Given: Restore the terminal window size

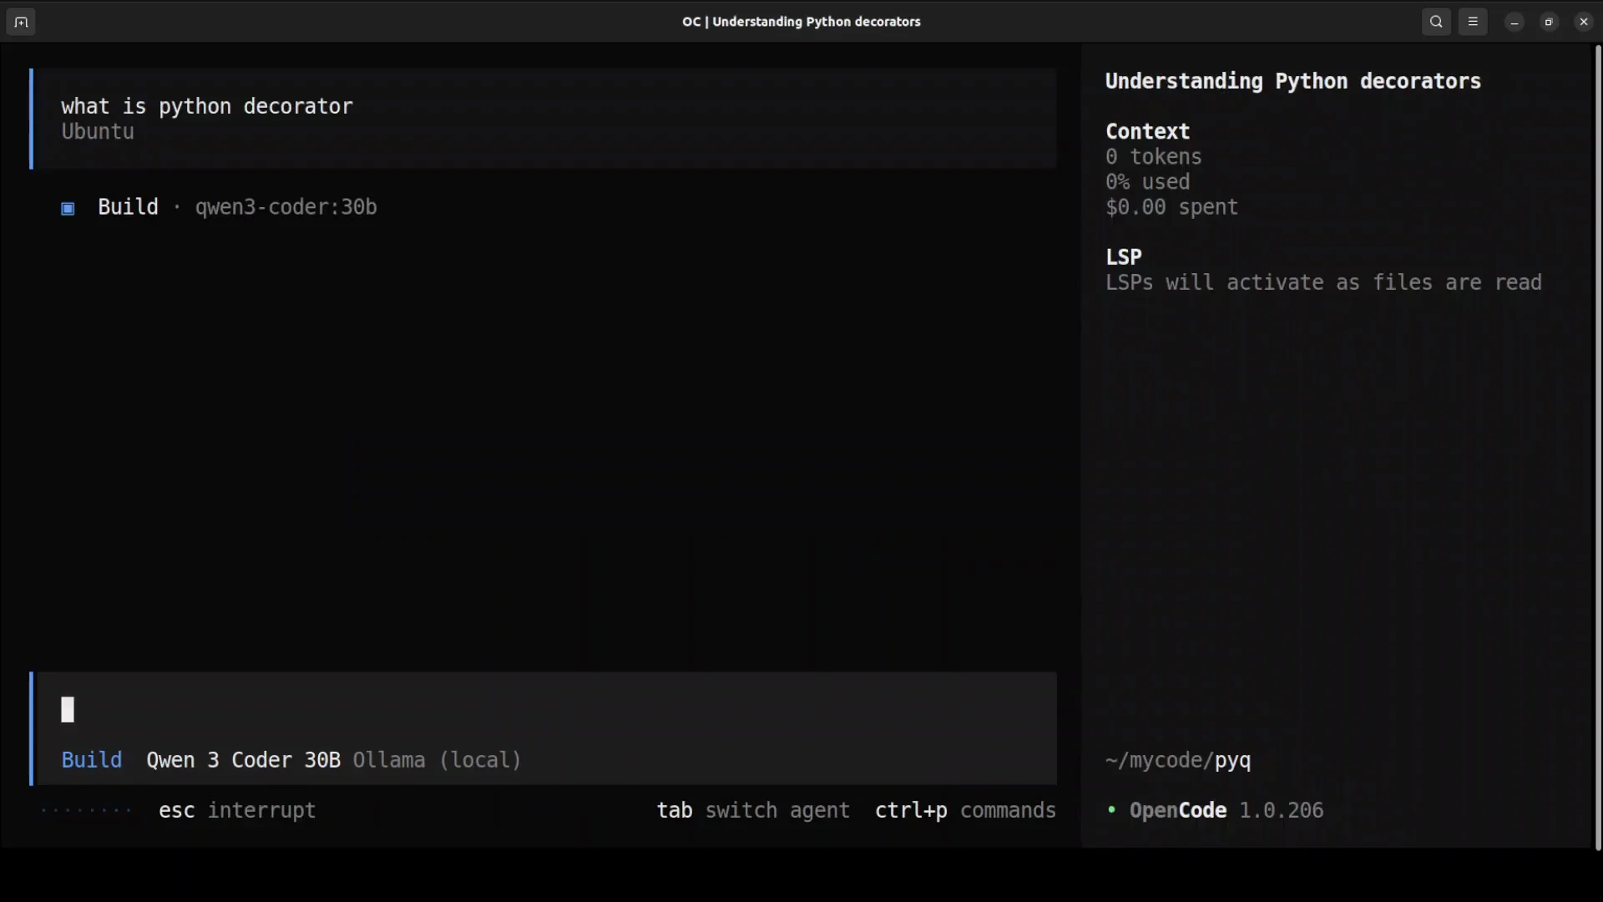Looking at the screenshot, I should click(1549, 23).
